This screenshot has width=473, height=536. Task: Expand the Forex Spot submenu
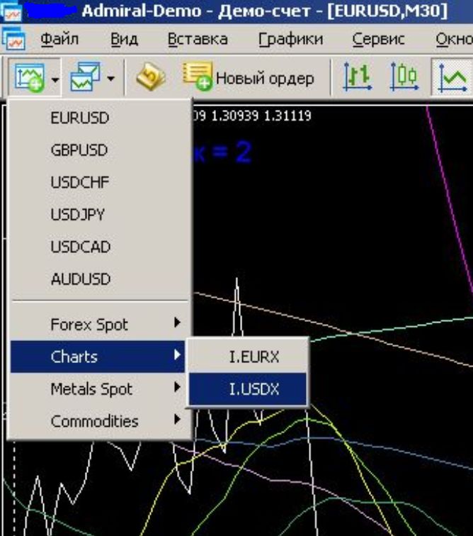(99, 324)
